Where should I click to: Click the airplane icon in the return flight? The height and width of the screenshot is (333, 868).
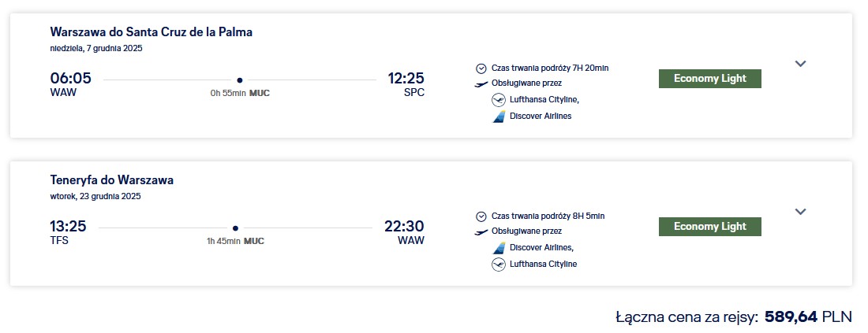click(x=481, y=232)
